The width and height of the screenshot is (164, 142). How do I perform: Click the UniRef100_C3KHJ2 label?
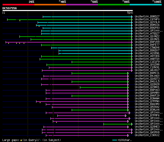(x=147, y=135)
